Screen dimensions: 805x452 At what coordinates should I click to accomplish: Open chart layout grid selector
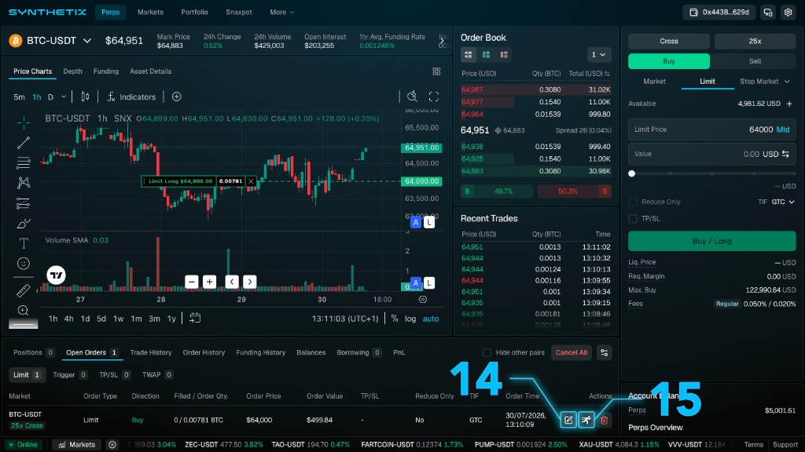[436, 71]
